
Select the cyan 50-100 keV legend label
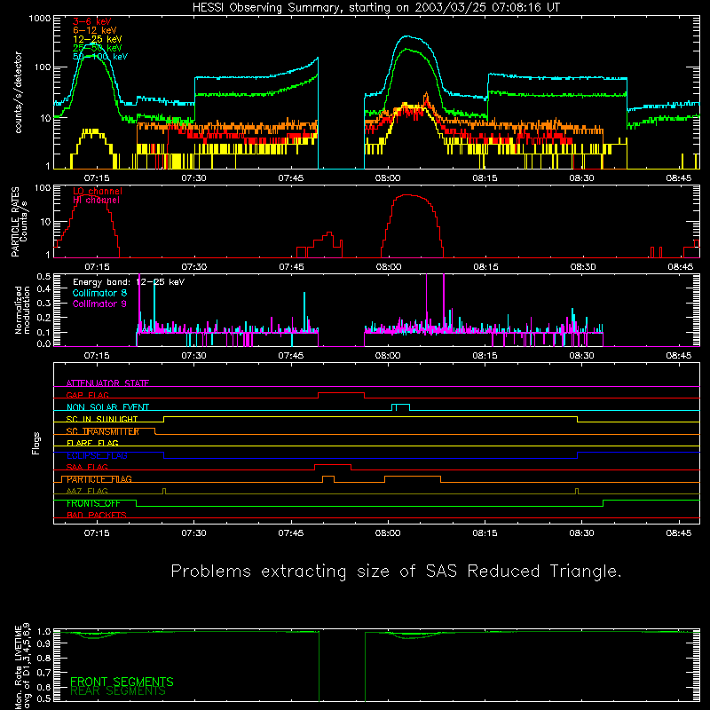[100, 57]
